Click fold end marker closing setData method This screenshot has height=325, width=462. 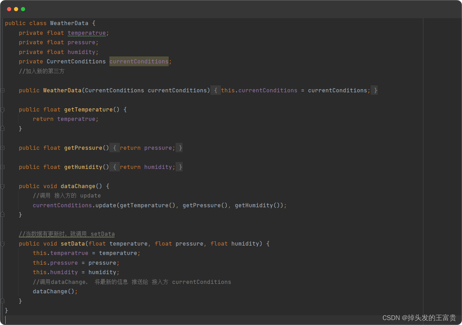(2, 301)
